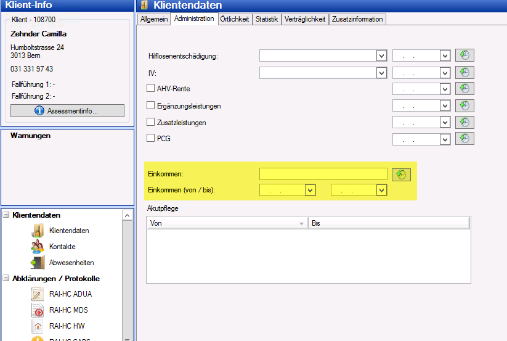Collapse the Abklärungen / Protokolle group
Screen dimensions: 507x341
pyautogui.click(x=6, y=278)
